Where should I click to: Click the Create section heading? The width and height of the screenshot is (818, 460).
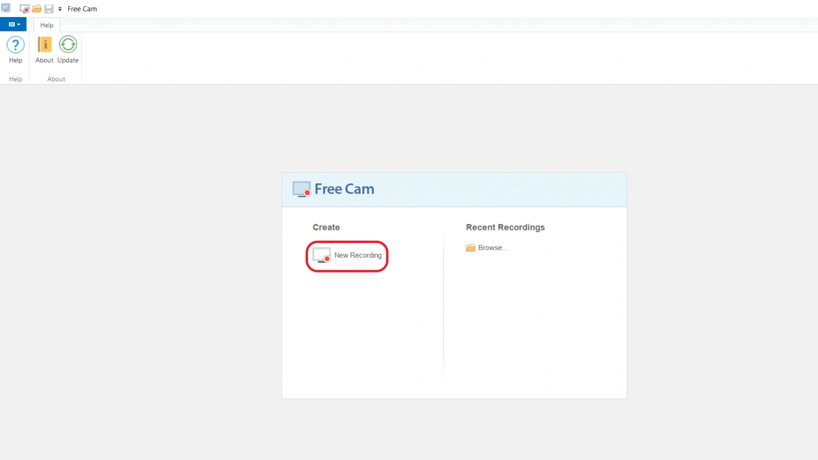tap(326, 227)
